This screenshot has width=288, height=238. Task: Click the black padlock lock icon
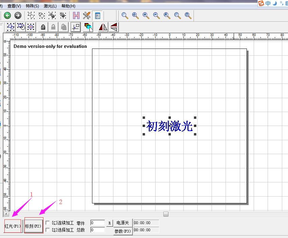click(43, 27)
